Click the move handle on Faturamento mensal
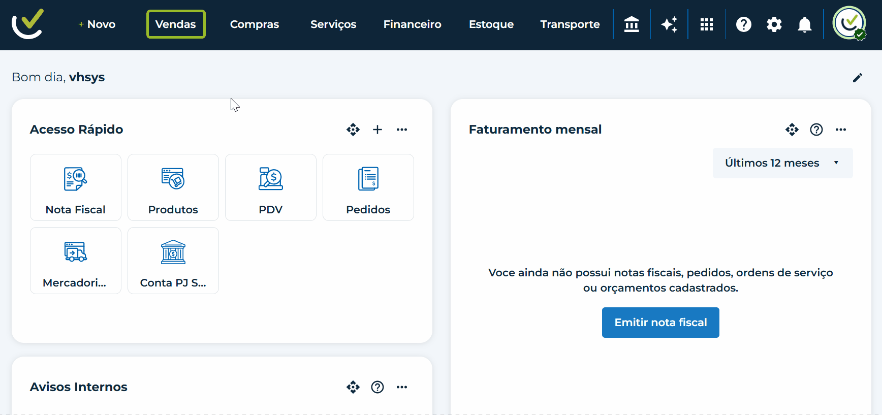This screenshot has width=882, height=415. click(x=792, y=130)
